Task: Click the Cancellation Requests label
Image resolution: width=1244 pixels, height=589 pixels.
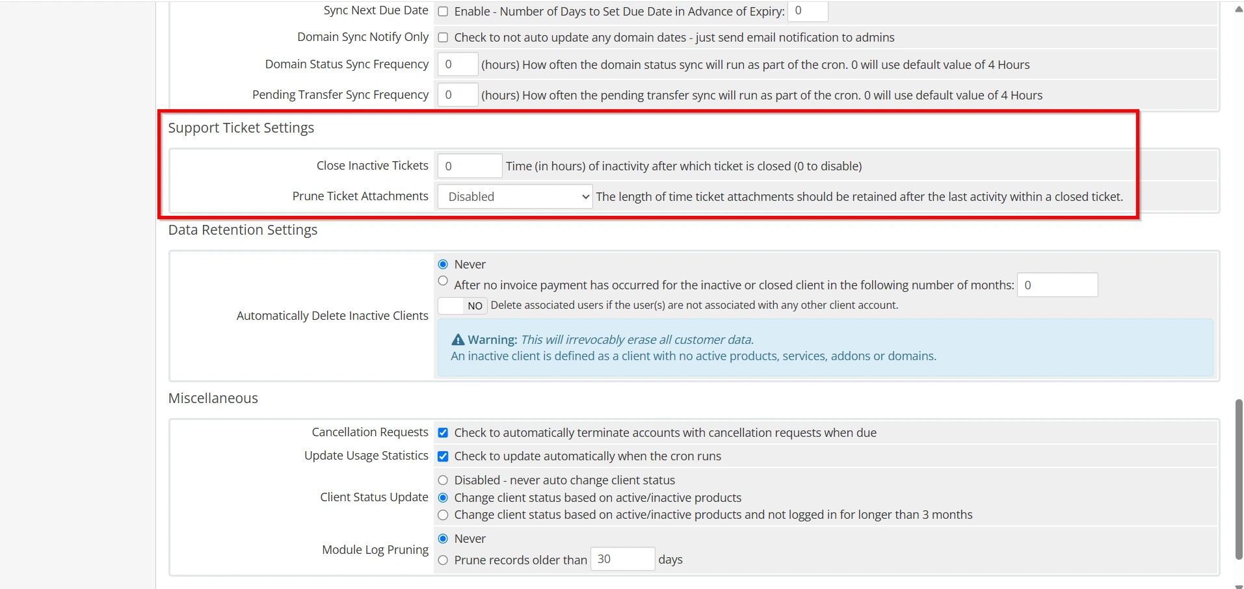Action: pyautogui.click(x=370, y=432)
